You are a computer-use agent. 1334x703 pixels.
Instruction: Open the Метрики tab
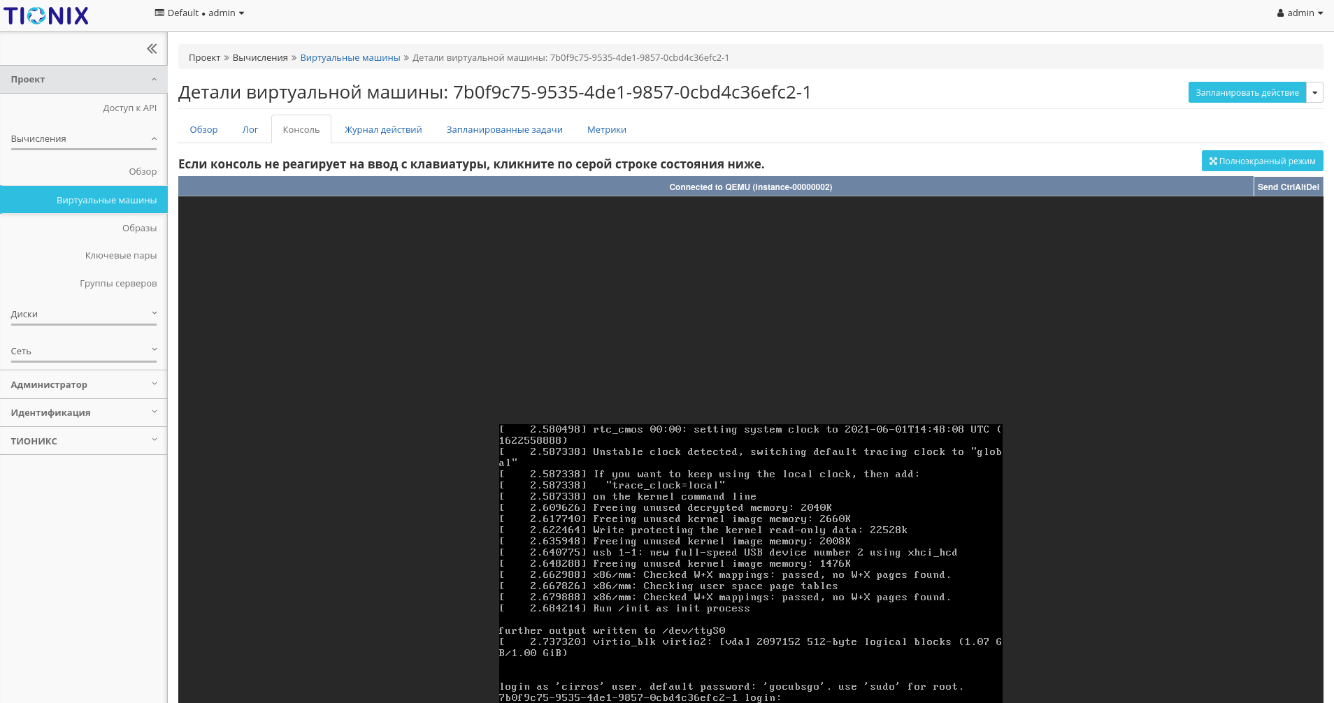pyautogui.click(x=606, y=130)
